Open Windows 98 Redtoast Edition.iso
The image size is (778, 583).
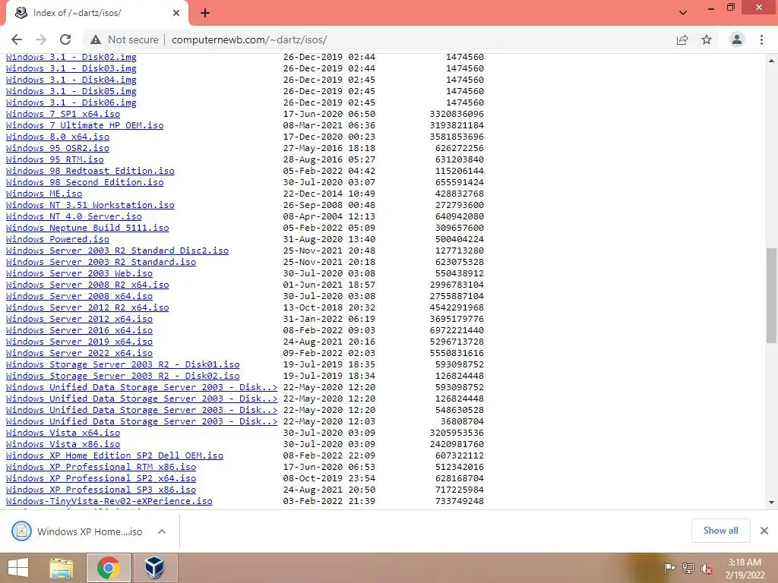click(x=90, y=171)
